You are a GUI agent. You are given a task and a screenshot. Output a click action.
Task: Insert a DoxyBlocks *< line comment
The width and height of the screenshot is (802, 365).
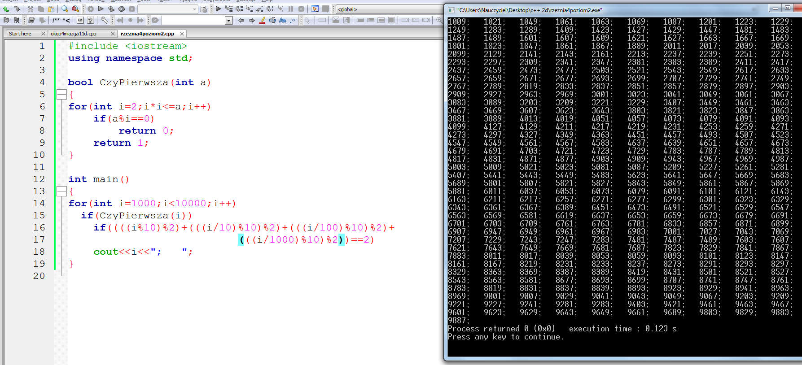pos(66,20)
